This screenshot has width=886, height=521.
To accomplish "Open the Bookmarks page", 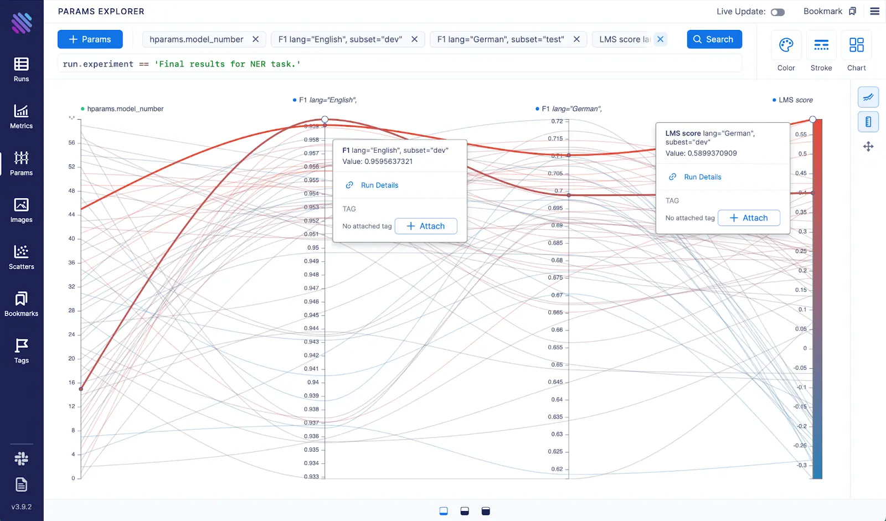I will [22, 305].
